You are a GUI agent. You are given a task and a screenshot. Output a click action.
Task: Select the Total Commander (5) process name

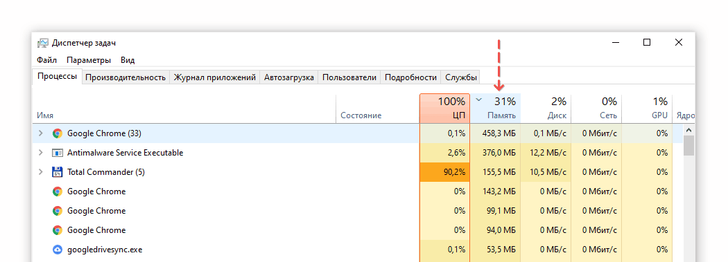pyautogui.click(x=106, y=172)
